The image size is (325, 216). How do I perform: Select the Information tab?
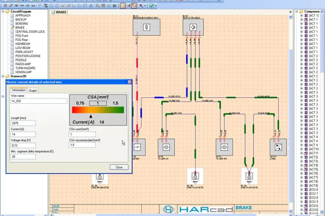click(x=19, y=90)
